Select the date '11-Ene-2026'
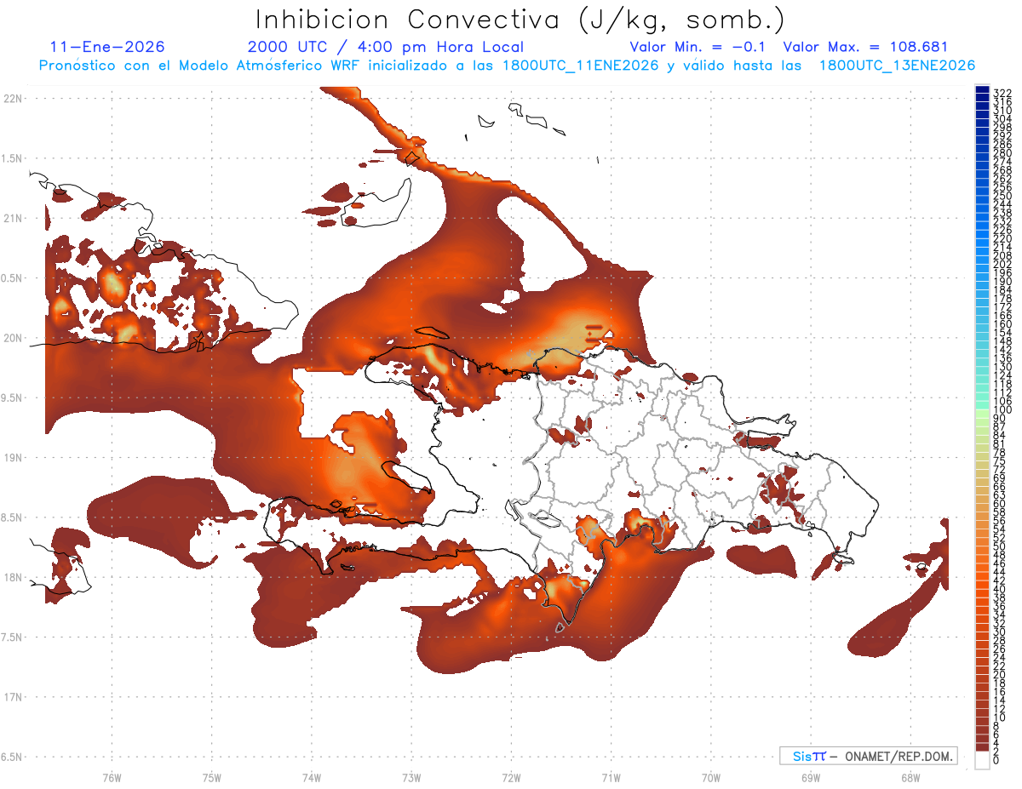1022x789 pixels. (107, 47)
